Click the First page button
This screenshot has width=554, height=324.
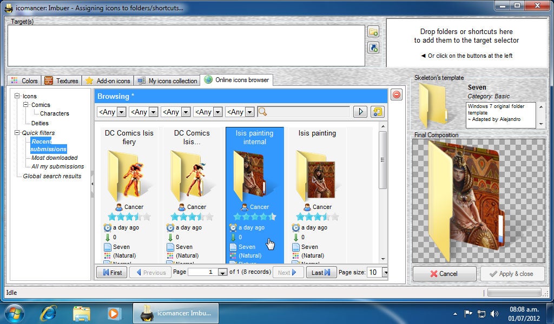click(x=111, y=272)
